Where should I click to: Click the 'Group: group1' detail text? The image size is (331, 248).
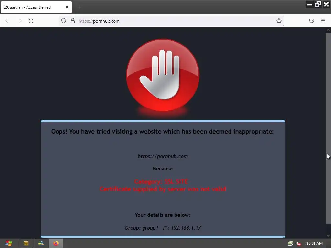pyautogui.click(x=142, y=228)
